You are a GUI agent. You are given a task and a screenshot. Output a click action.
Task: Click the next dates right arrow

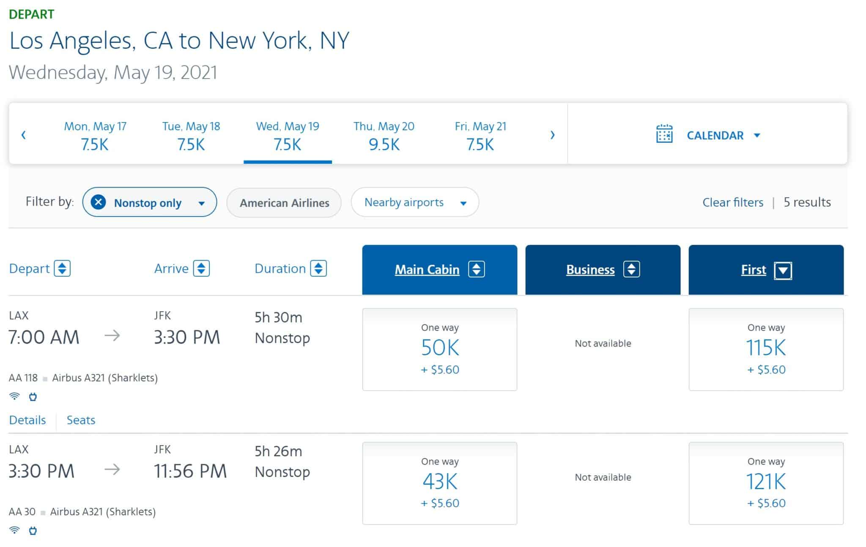click(x=552, y=135)
